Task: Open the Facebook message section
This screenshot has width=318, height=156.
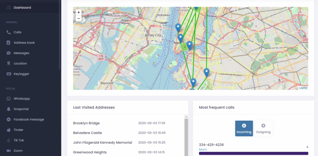Action: [x=29, y=119]
